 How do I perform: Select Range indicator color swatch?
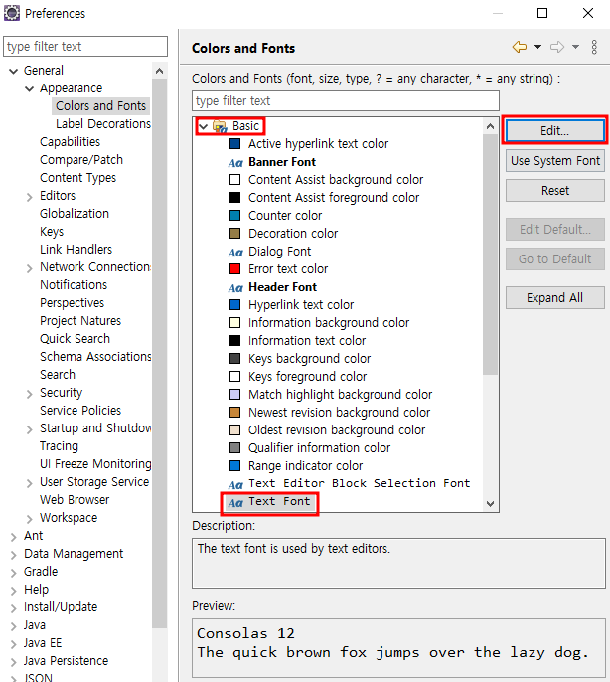click(234, 466)
